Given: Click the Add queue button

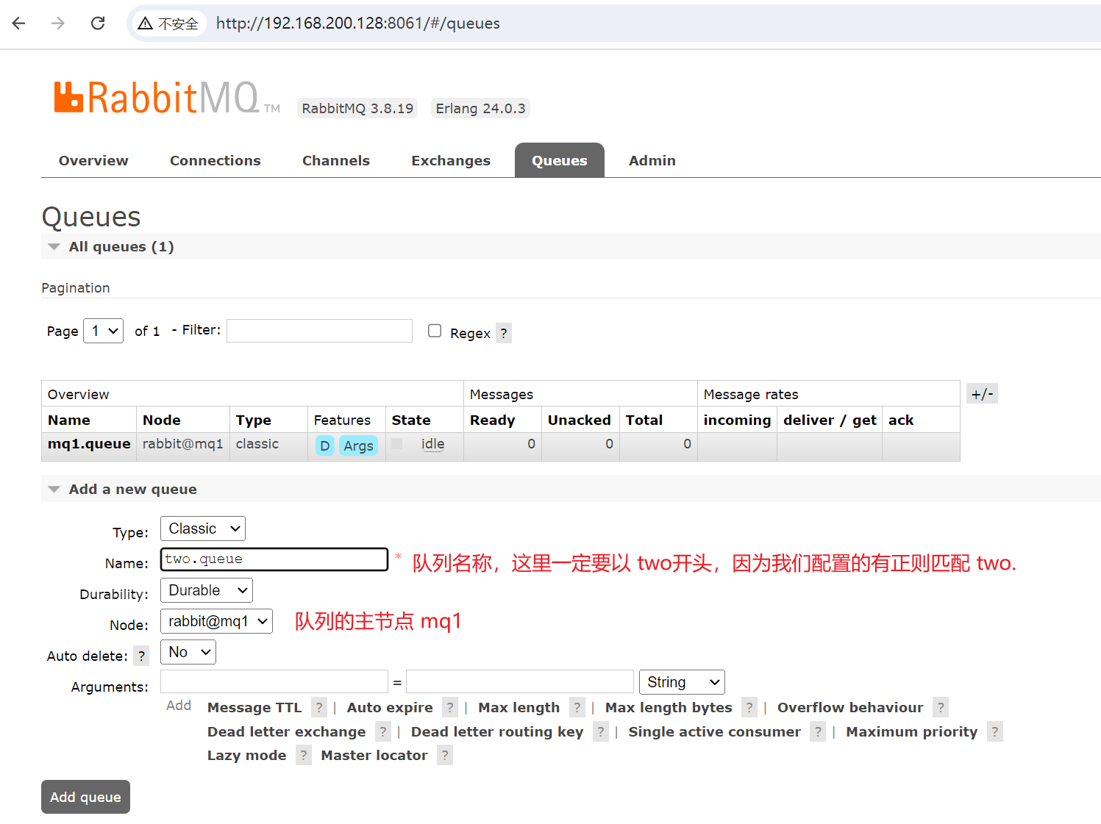Looking at the screenshot, I should pyautogui.click(x=85, y=797).
